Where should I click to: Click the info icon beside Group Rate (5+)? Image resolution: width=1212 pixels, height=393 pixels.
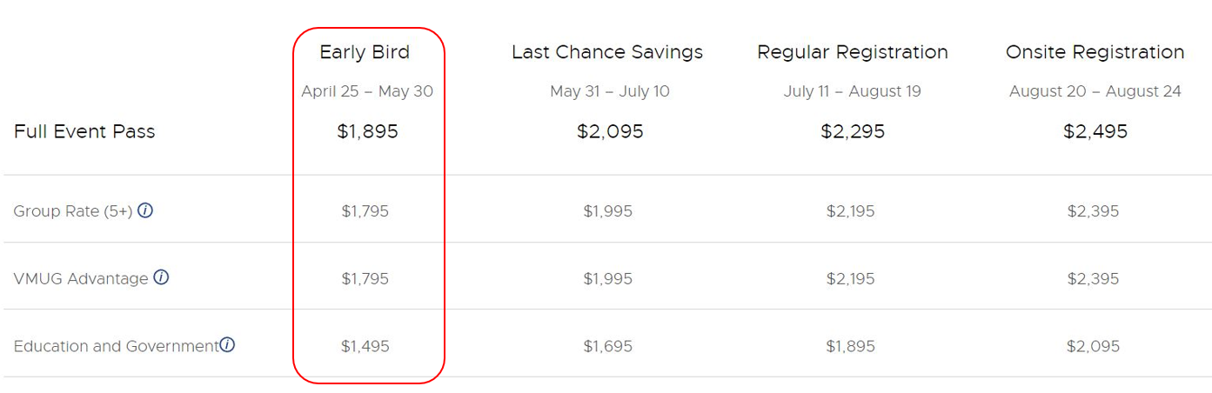pos(145,210)
